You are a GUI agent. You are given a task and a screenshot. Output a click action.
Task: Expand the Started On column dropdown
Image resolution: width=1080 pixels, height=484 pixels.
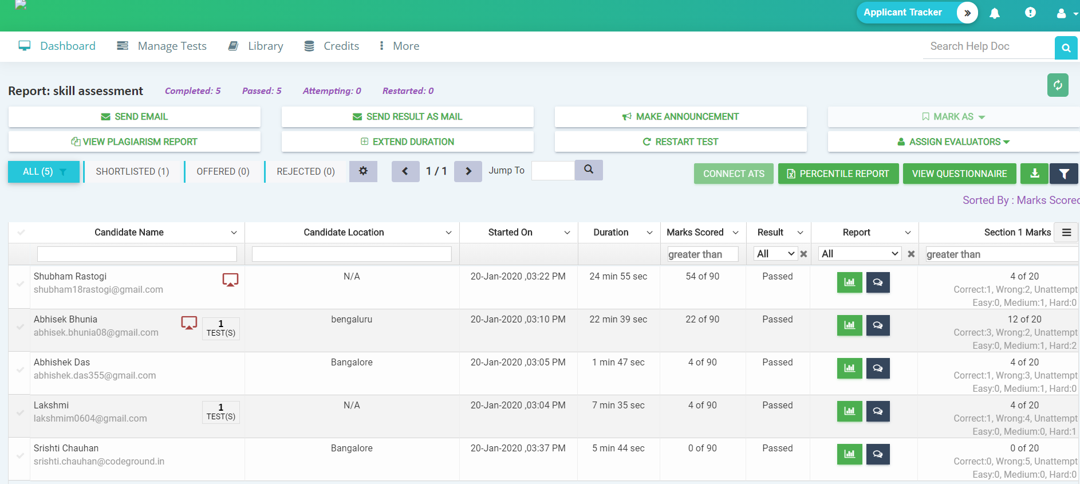tap(567, 233)
